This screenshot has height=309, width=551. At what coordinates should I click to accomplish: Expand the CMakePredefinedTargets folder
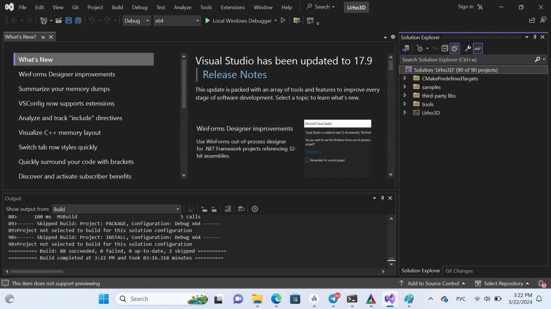point(405,78)
